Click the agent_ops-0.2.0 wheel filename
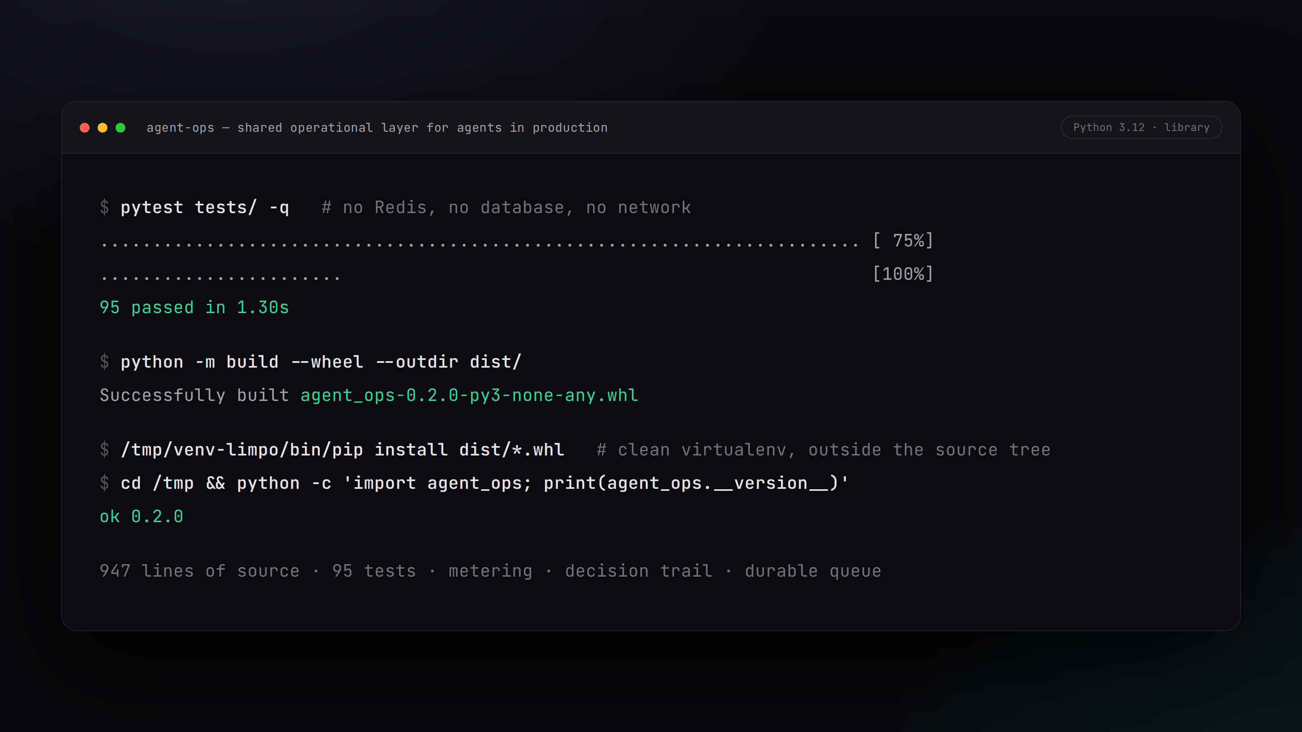1302x732 pixels. [x=469, y=396]
